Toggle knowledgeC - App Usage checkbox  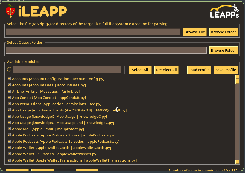click(9, 116)
